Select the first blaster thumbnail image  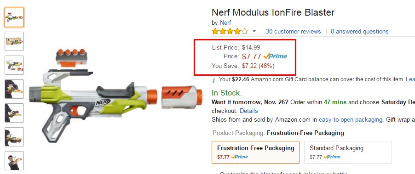click(14, 17)
